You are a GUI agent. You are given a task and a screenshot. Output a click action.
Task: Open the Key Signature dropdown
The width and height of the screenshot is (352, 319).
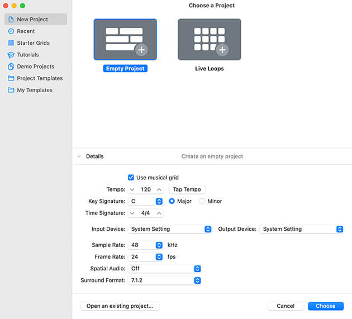[146, 201]
